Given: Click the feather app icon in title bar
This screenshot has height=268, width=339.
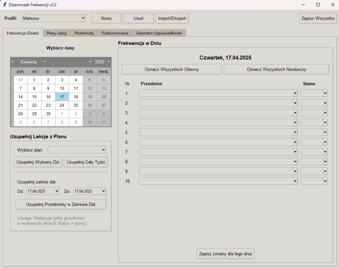Looking at the screenshot, I should coord(4,4).
